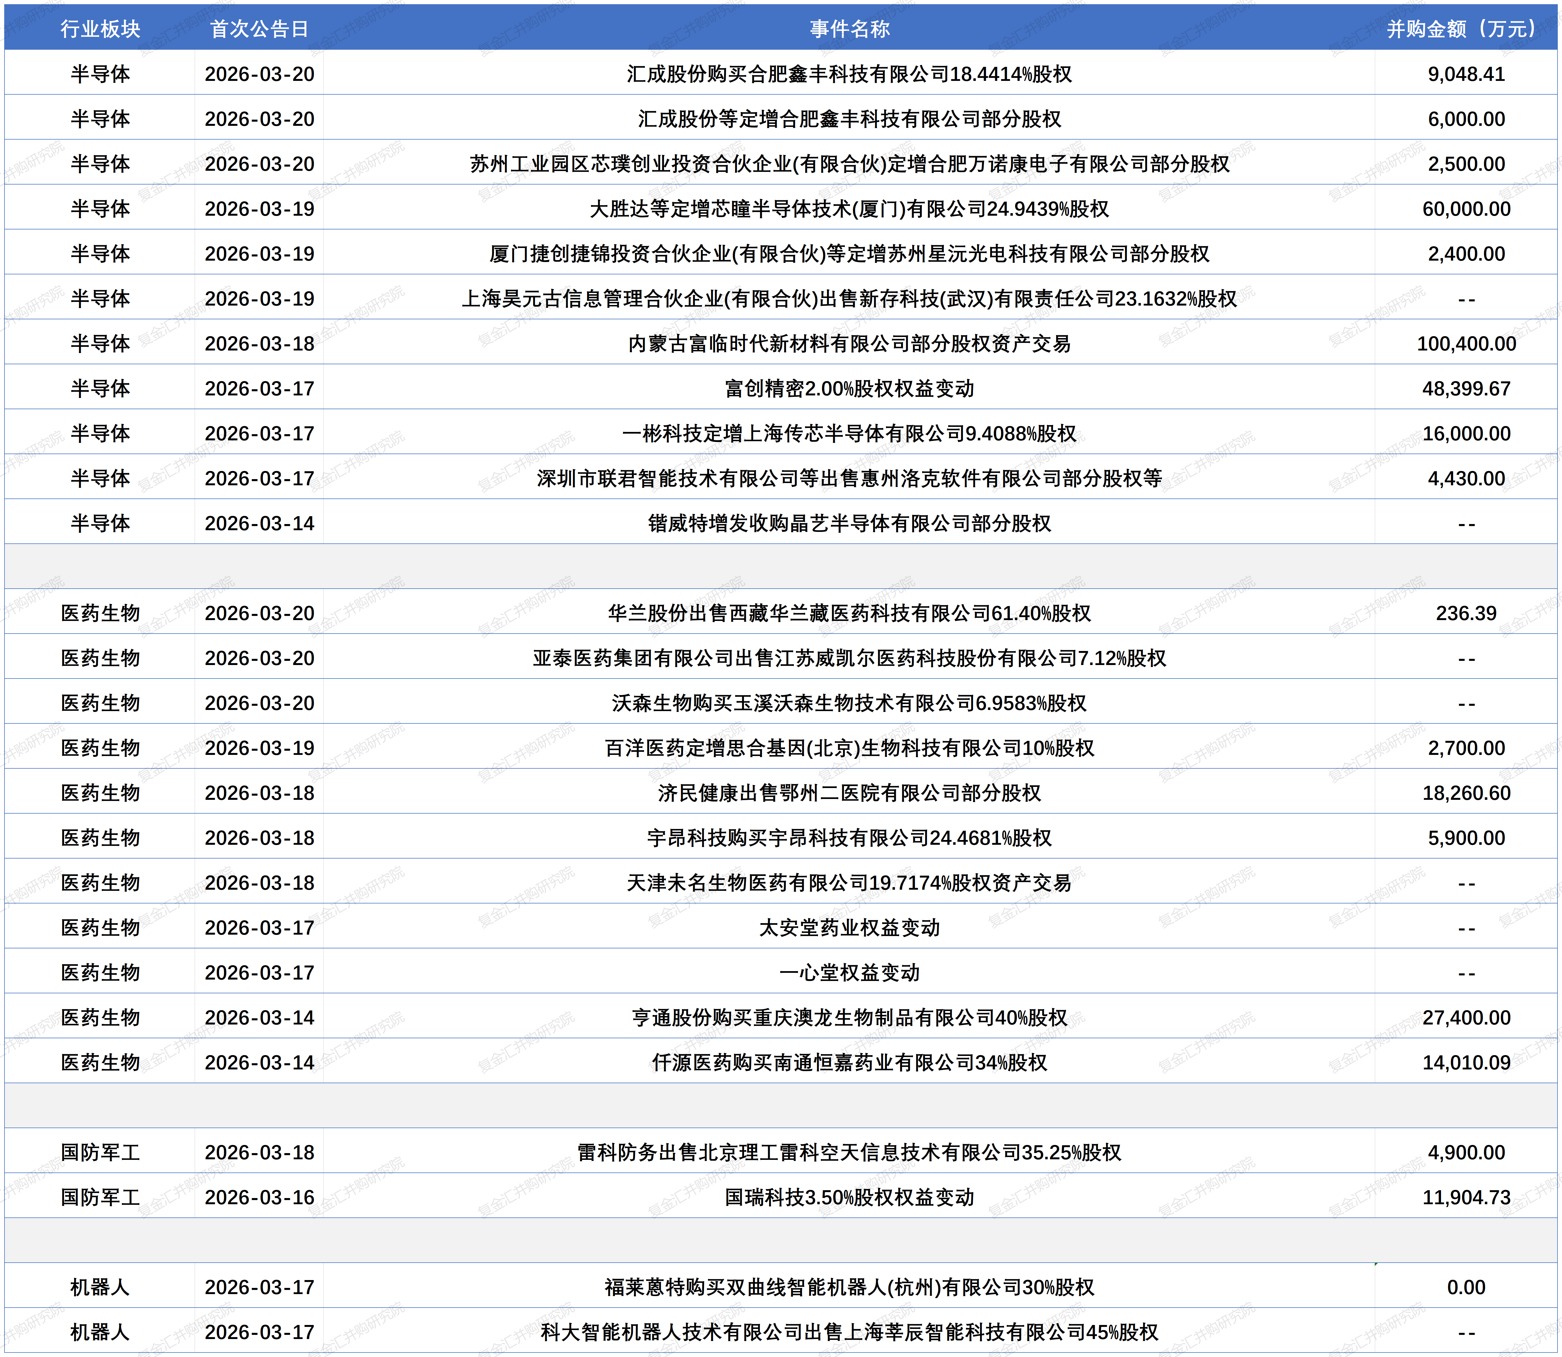Click the amount 2,400.00
Image resolution: width=1562 pixels, height=1357 pixels.
1466,254
